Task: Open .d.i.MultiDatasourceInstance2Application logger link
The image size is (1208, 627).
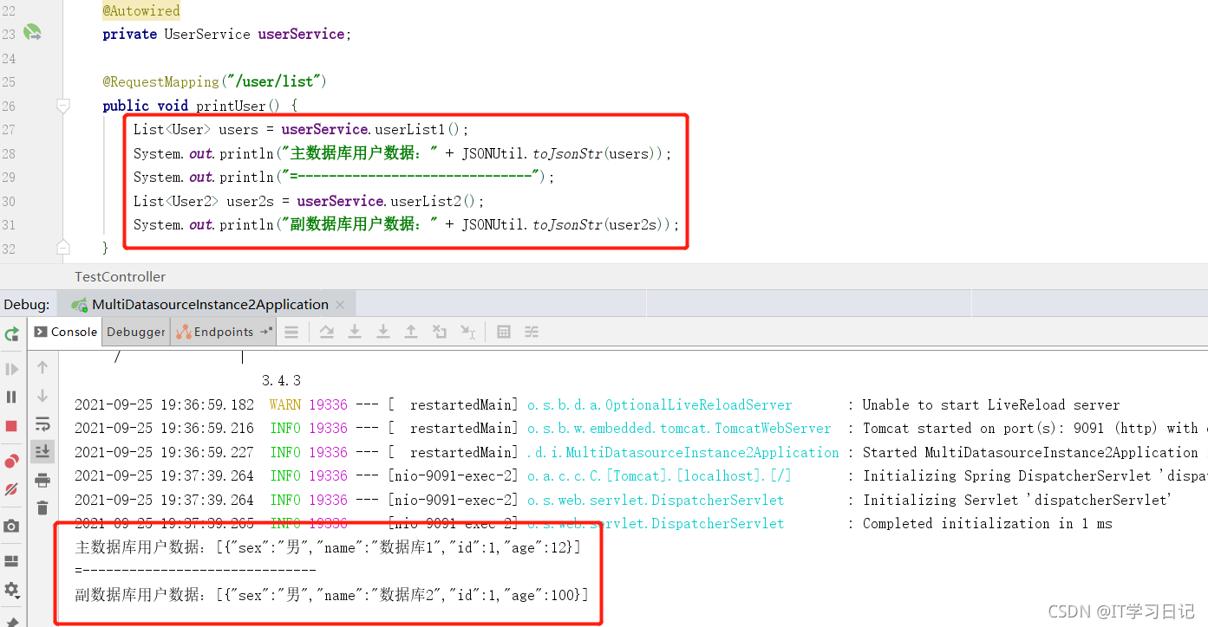Action: [x=683, y=452]
